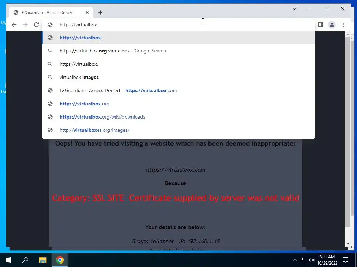Choose the top suggestion https://virtualbox.

[x=178, y=38]
